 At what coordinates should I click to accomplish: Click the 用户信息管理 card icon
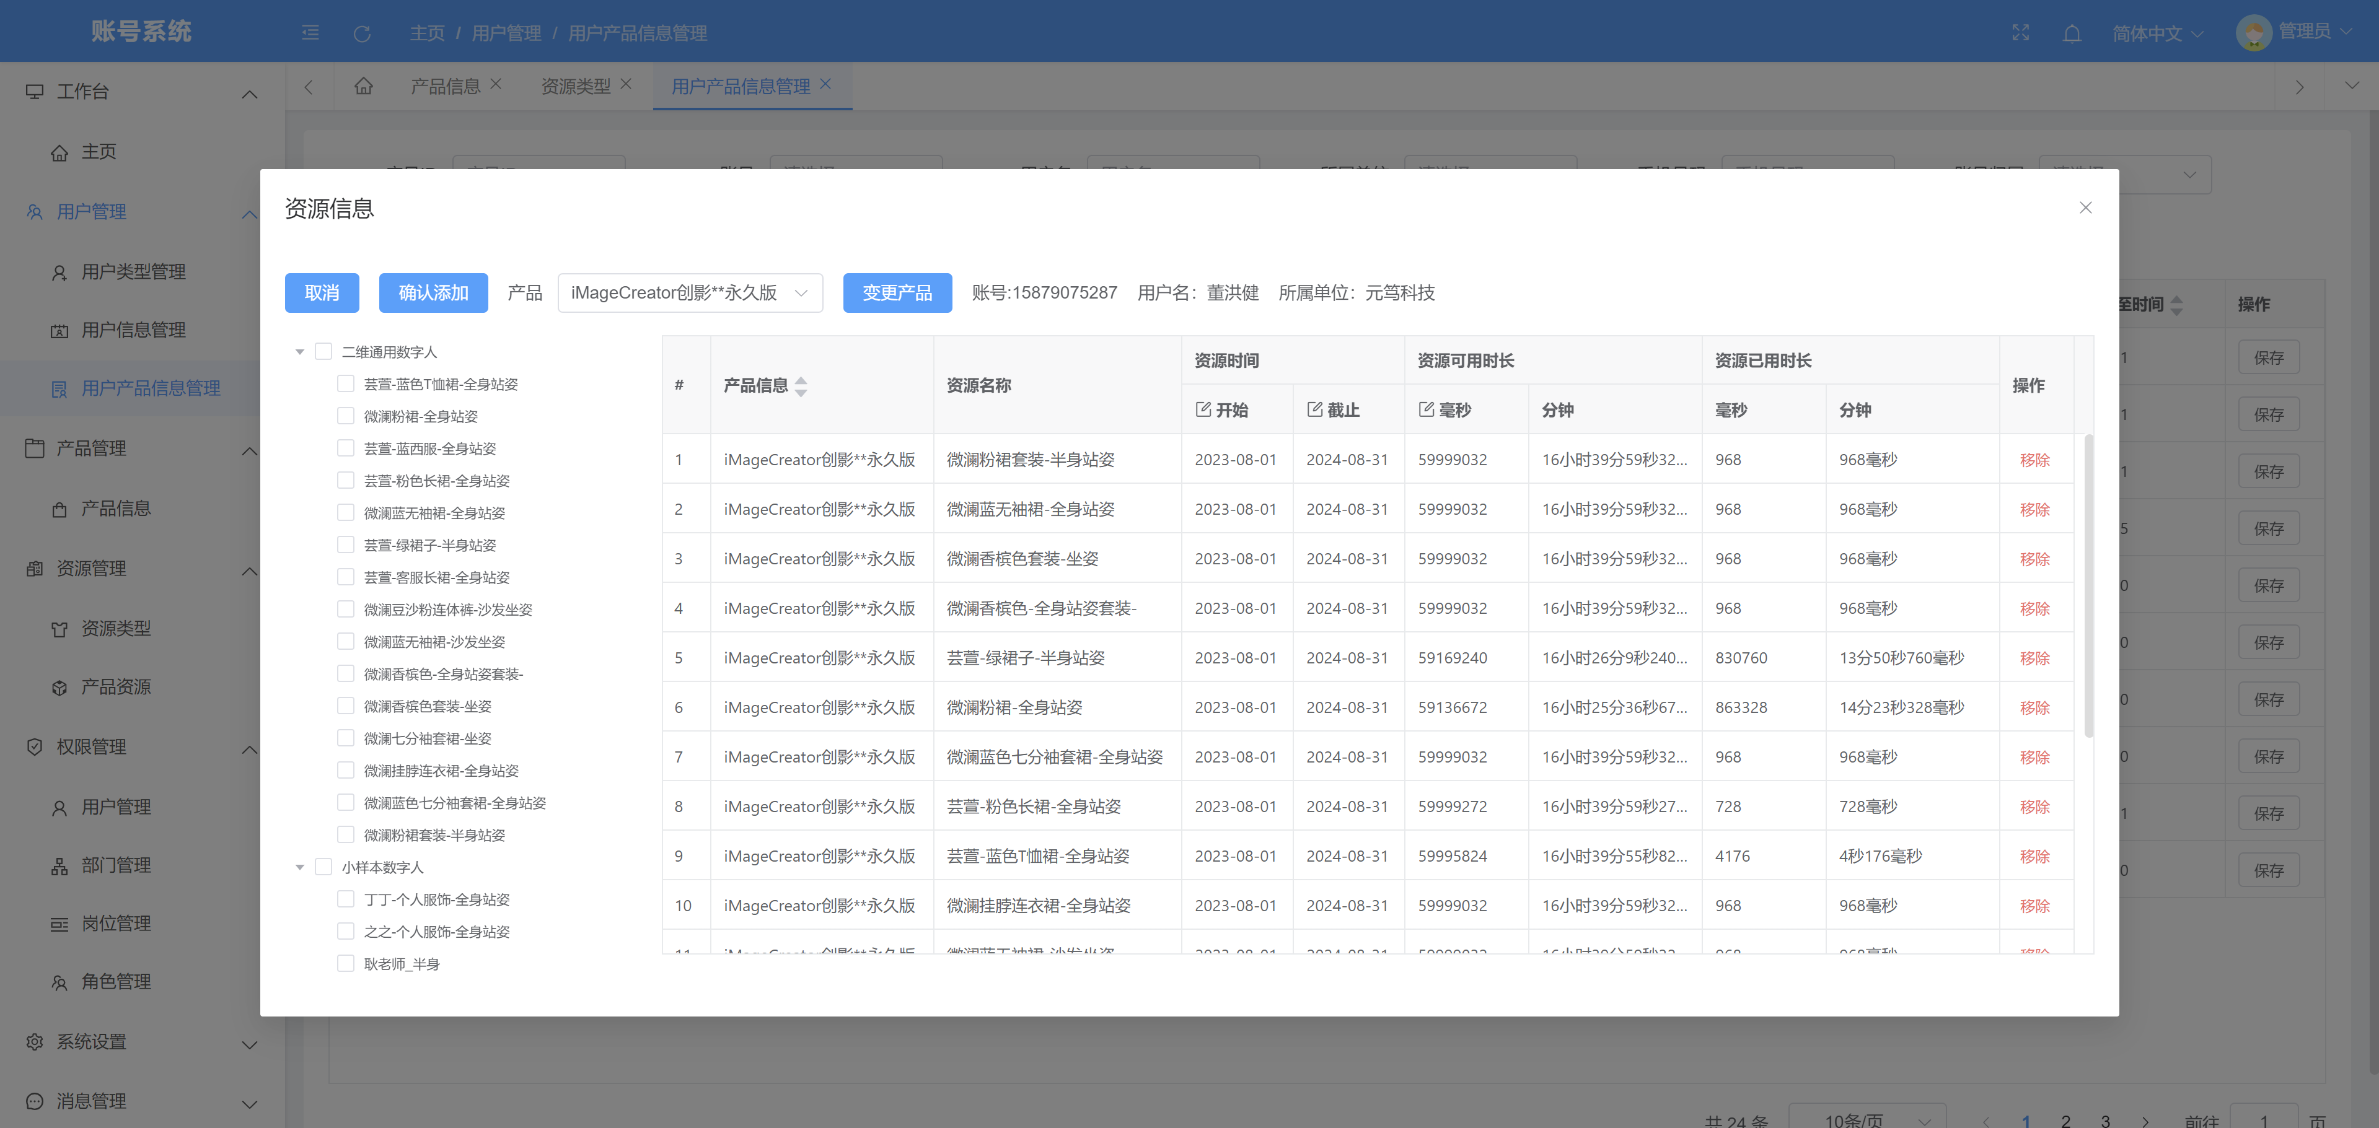coord(59,330)
